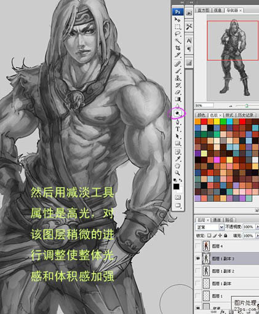Viewport: 259px width, 314px height.
Task: Click the navigator zoom percentage field
Action: (204, 106)
